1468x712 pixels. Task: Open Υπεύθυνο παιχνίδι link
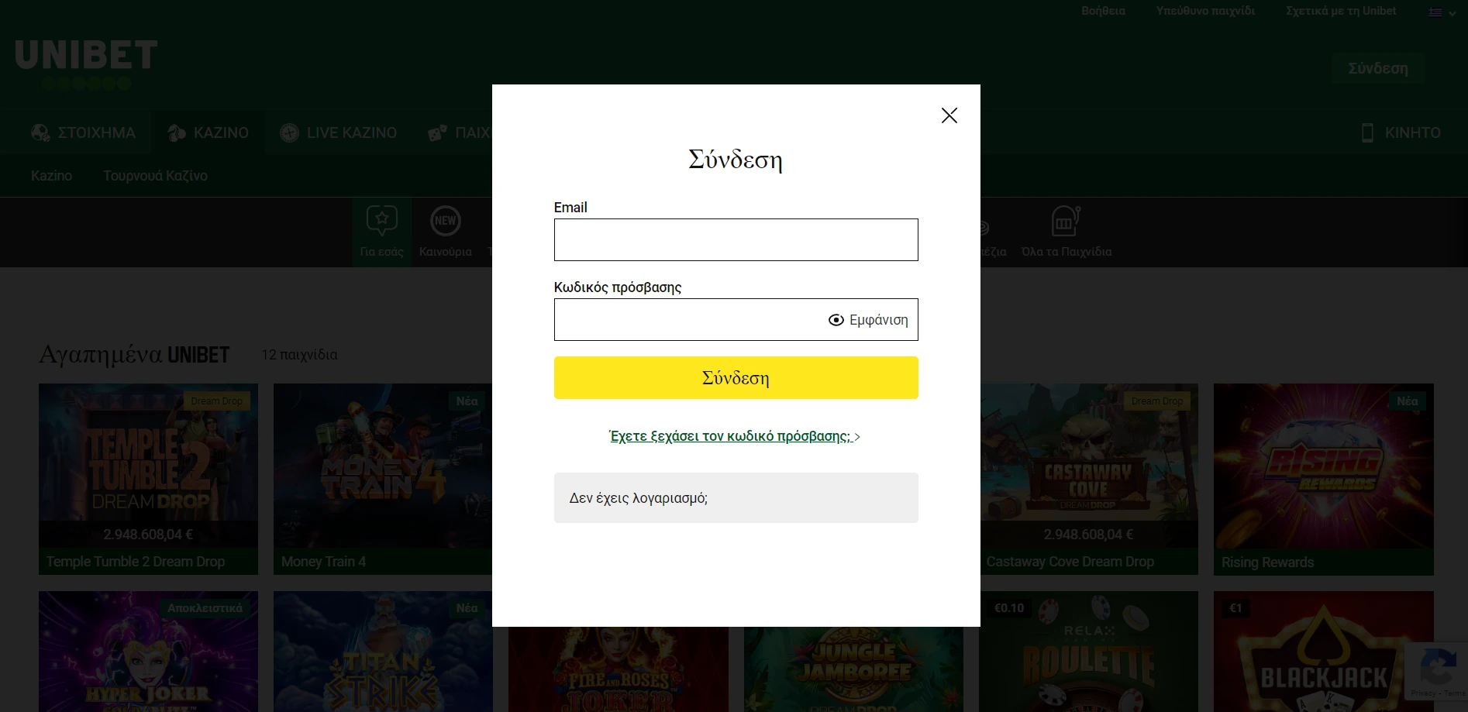coord(1205,11)
